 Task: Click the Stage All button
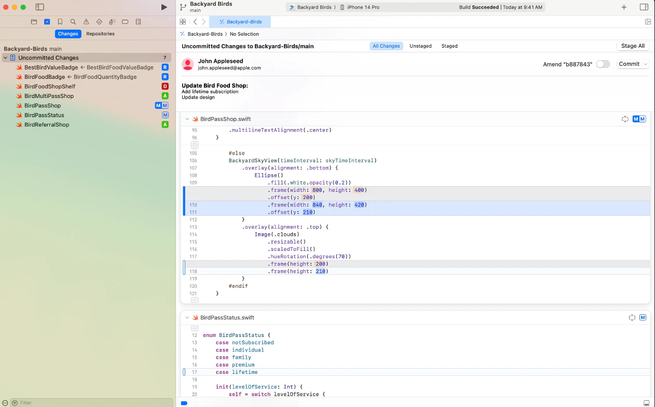(633, 46)
